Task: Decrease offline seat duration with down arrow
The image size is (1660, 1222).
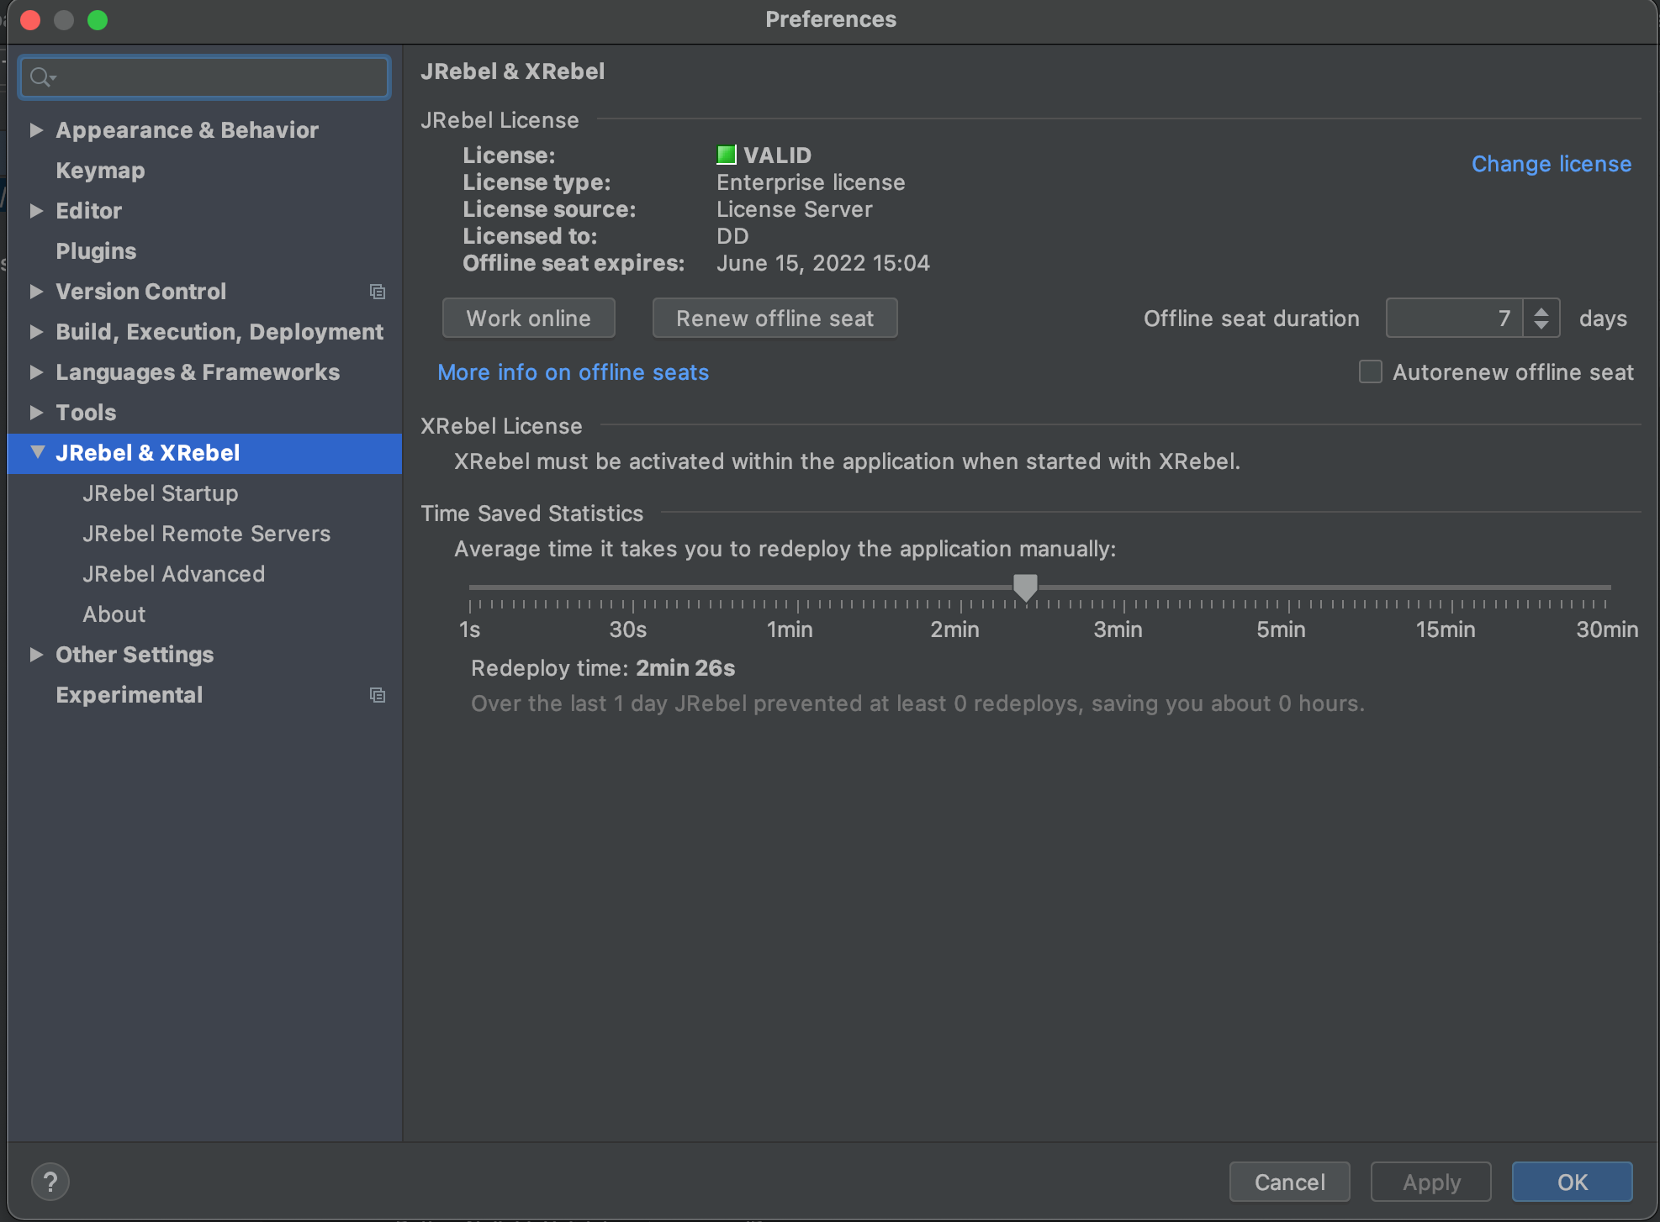Action: point(1541,325)
